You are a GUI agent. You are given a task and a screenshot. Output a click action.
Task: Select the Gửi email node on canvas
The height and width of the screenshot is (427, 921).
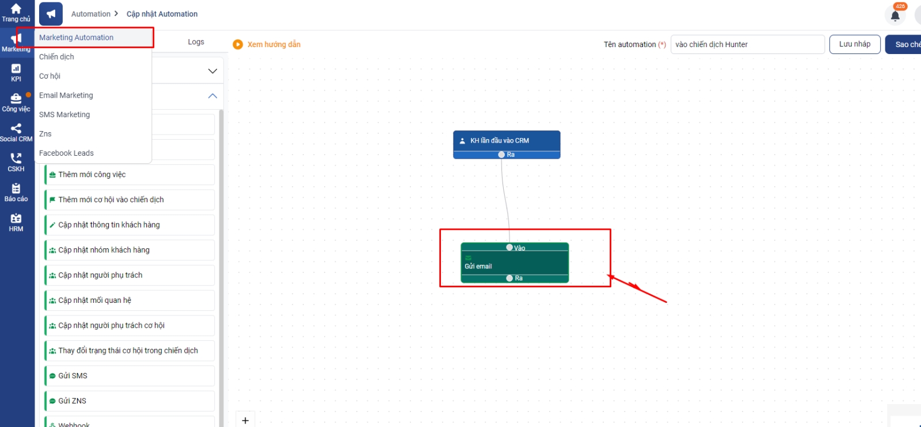[514, 264]
